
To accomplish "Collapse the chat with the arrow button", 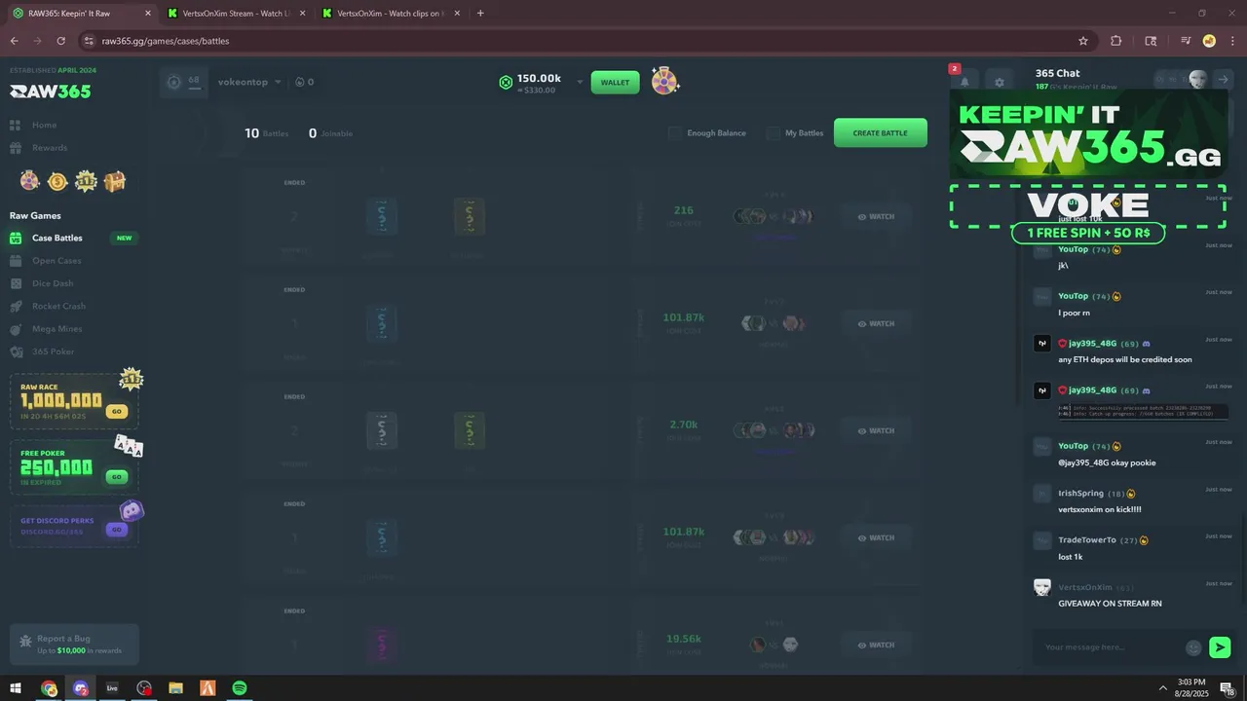I will [x=1224, y=80].
